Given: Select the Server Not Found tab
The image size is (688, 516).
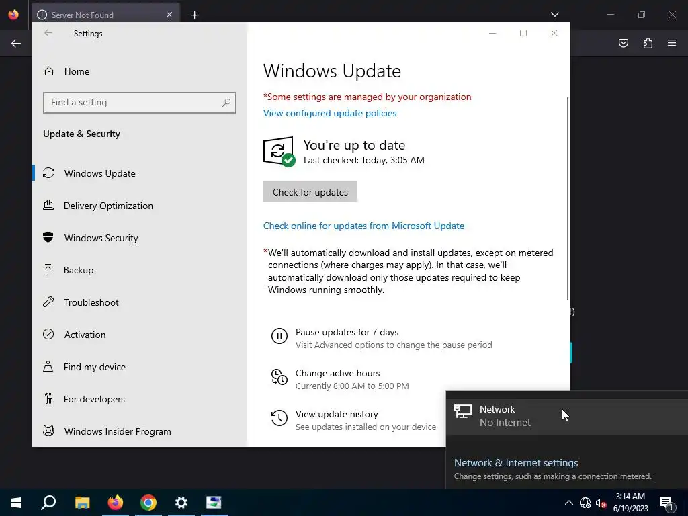Looking at the screenshot, I should click(x=105, y=15).
